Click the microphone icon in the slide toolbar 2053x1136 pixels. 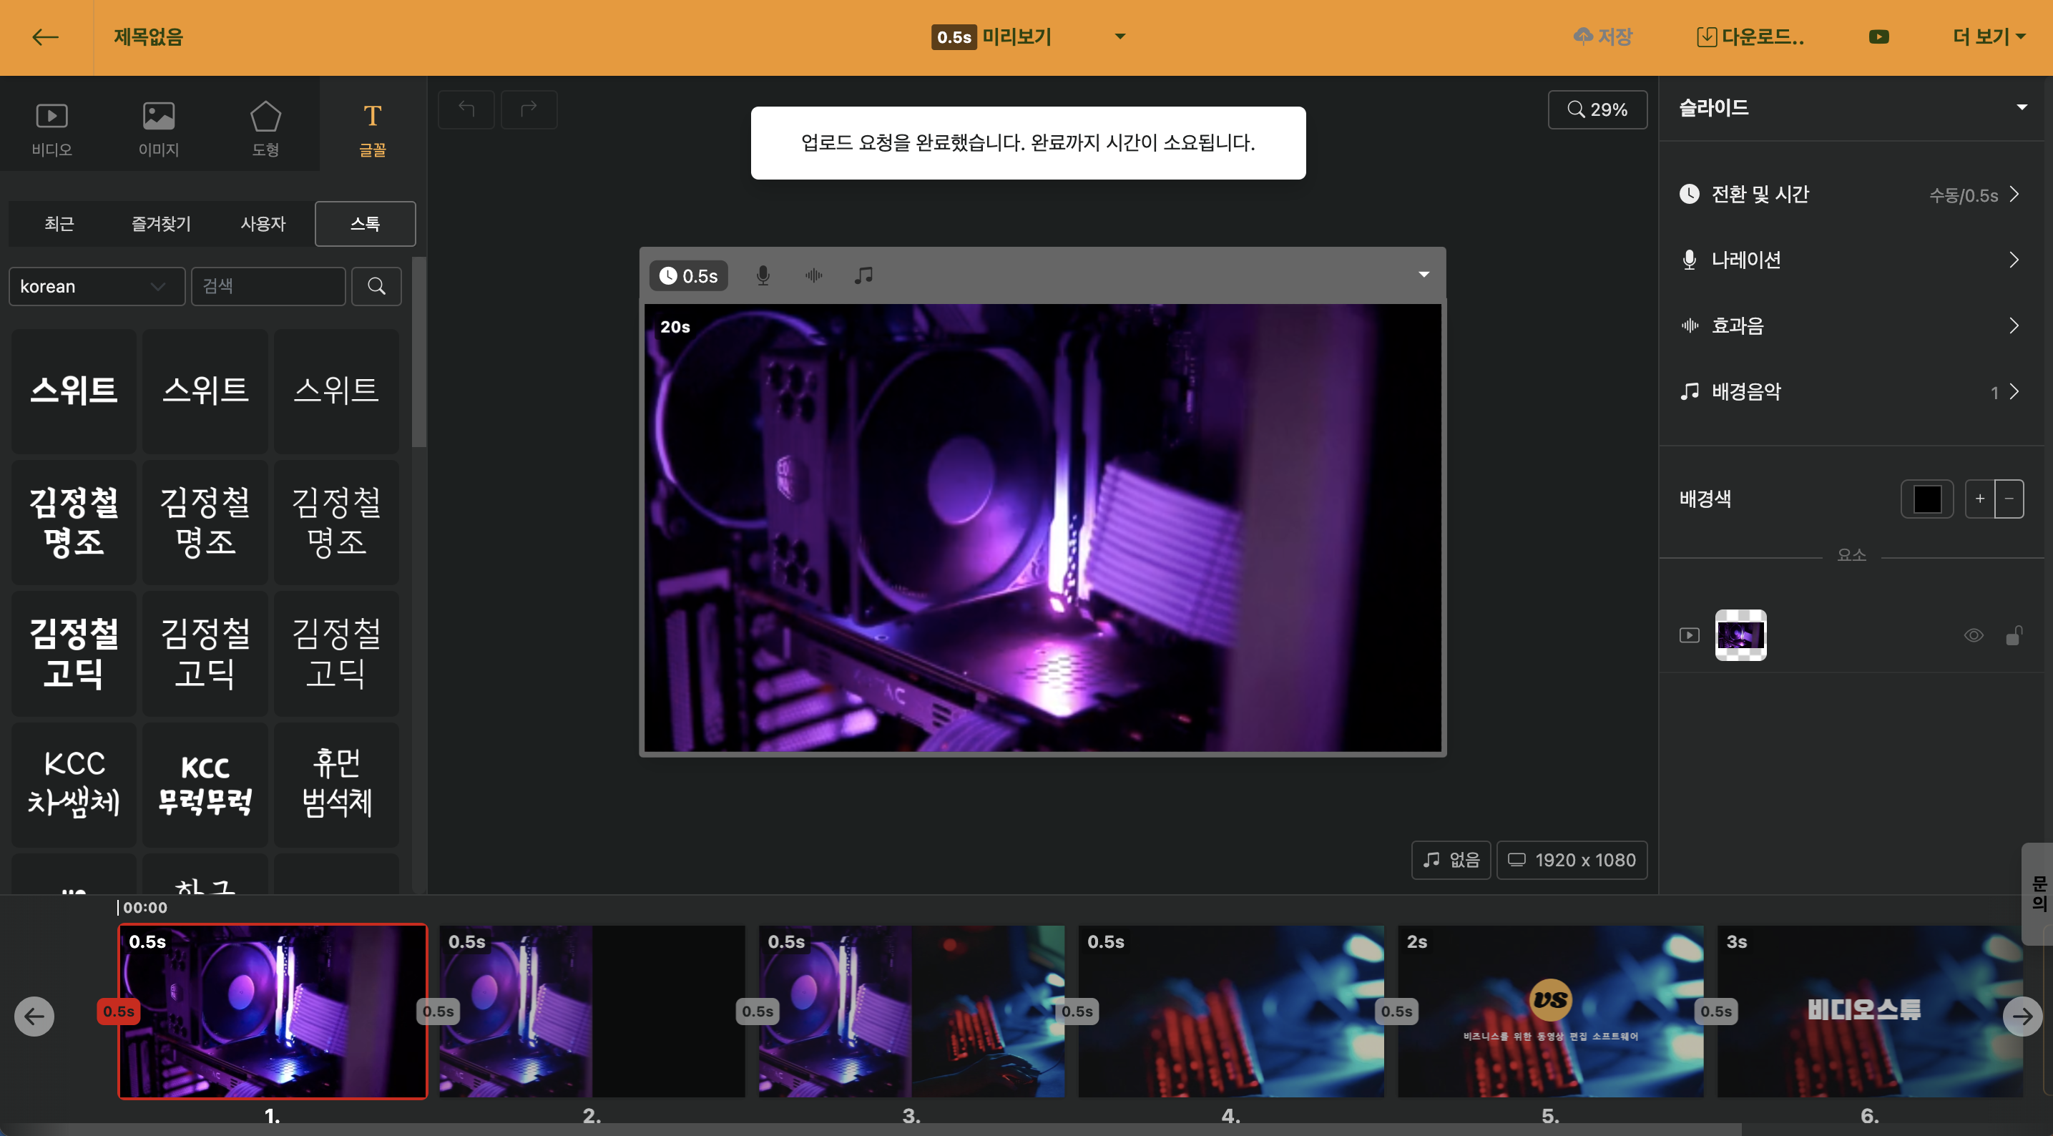coord(763,276)
